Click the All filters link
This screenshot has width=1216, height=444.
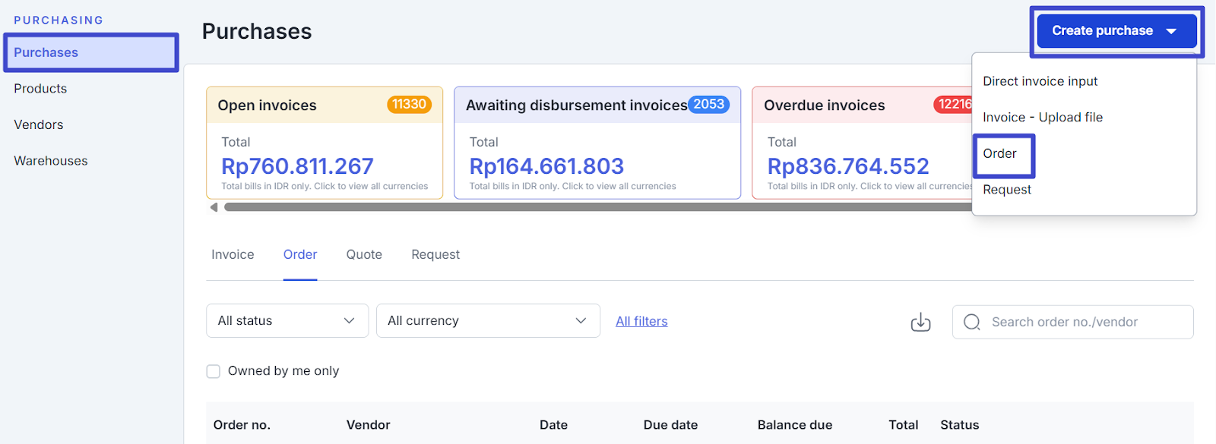[641, 321]
